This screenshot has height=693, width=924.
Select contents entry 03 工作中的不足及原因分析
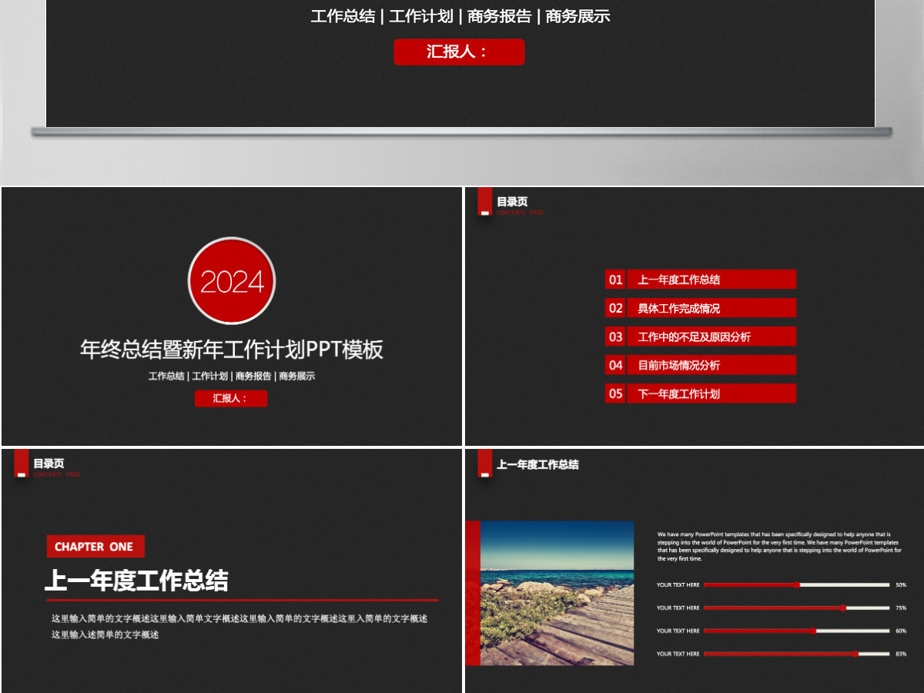(x=701, y=336)
